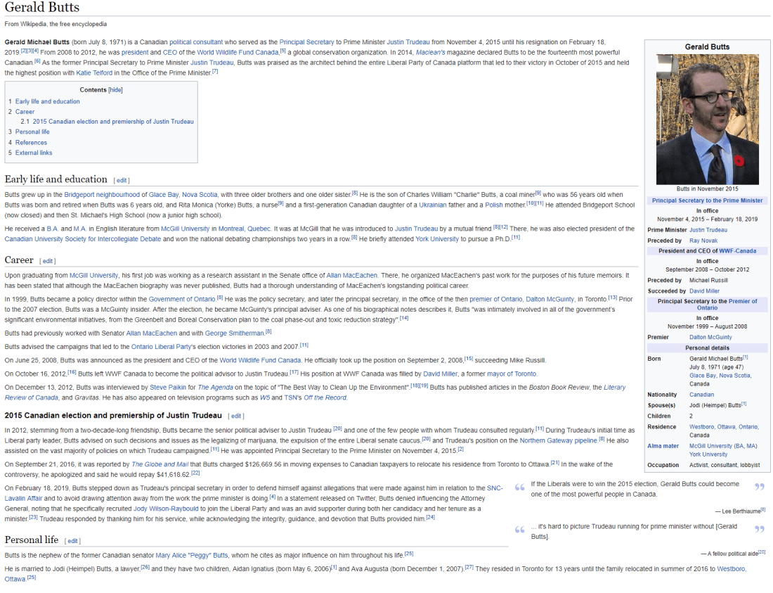Edit the Early life and education section
This screenshot has height=593, width=773.
click(122, 181)
